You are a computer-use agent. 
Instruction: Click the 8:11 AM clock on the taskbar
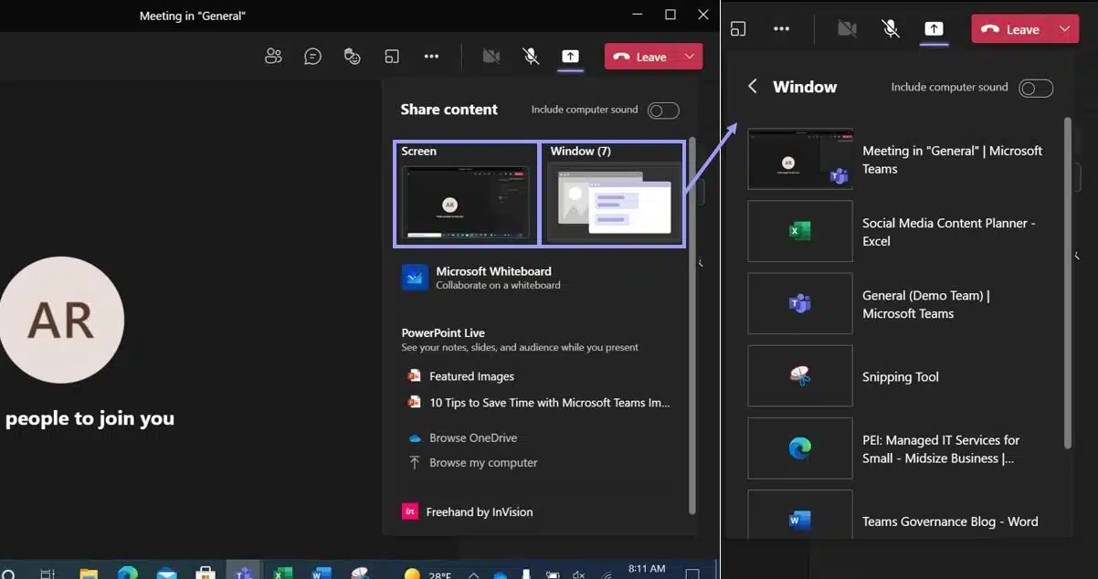point(647,569)
